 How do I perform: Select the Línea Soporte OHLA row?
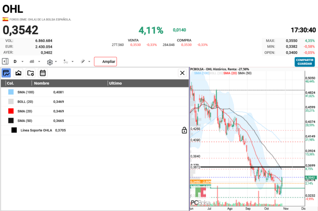(94, 130)
